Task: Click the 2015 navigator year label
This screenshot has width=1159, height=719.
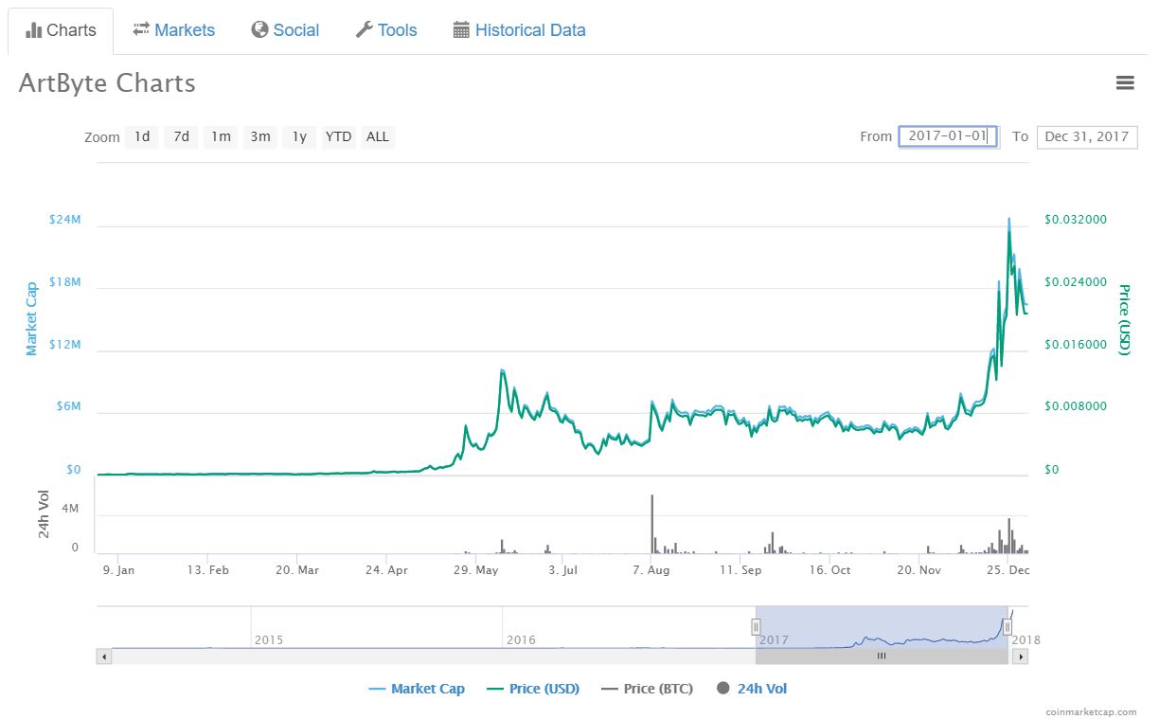Action: coord(269,639)
